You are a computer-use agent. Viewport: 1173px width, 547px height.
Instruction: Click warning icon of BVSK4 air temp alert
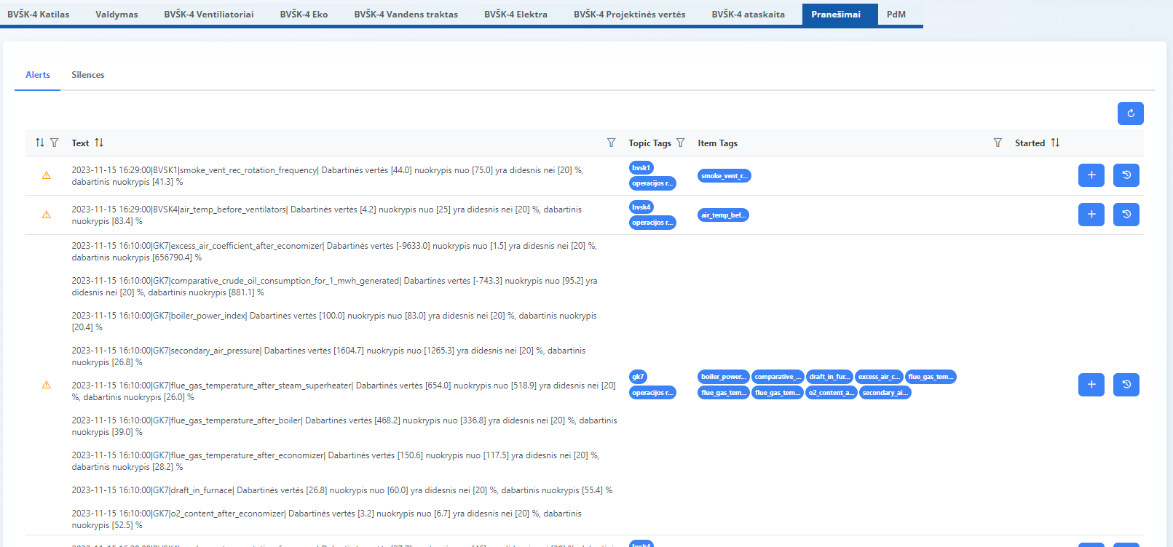(47, 215)
